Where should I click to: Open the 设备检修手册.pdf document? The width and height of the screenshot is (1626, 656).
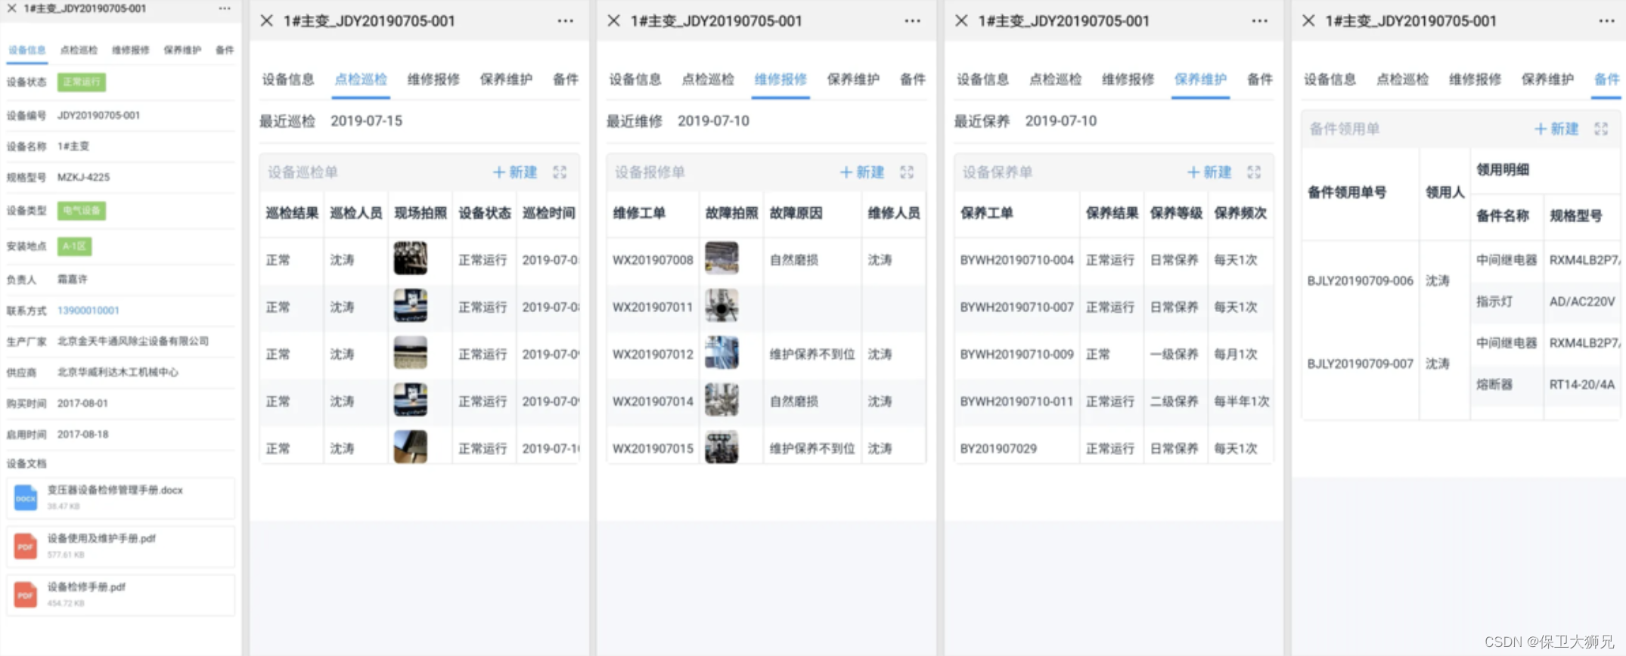click(121, 595)
